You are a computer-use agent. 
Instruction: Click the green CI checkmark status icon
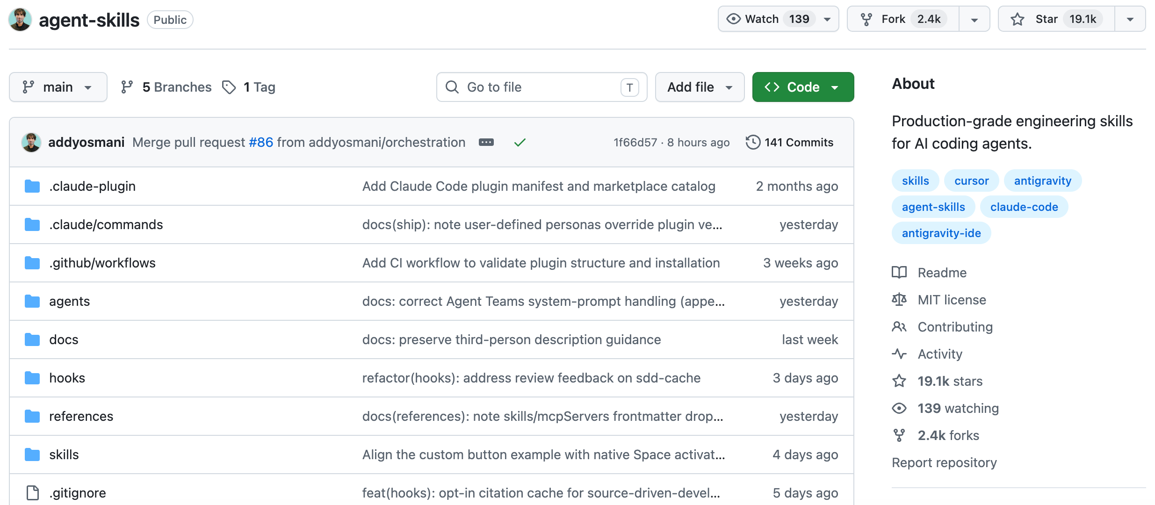520,142
